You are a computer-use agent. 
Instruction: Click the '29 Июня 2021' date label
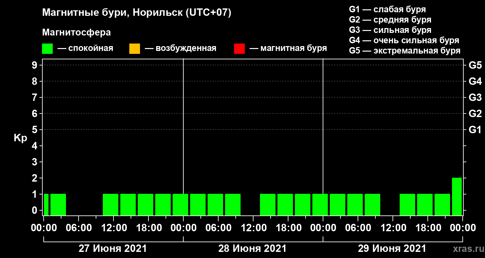click(392, 249)
